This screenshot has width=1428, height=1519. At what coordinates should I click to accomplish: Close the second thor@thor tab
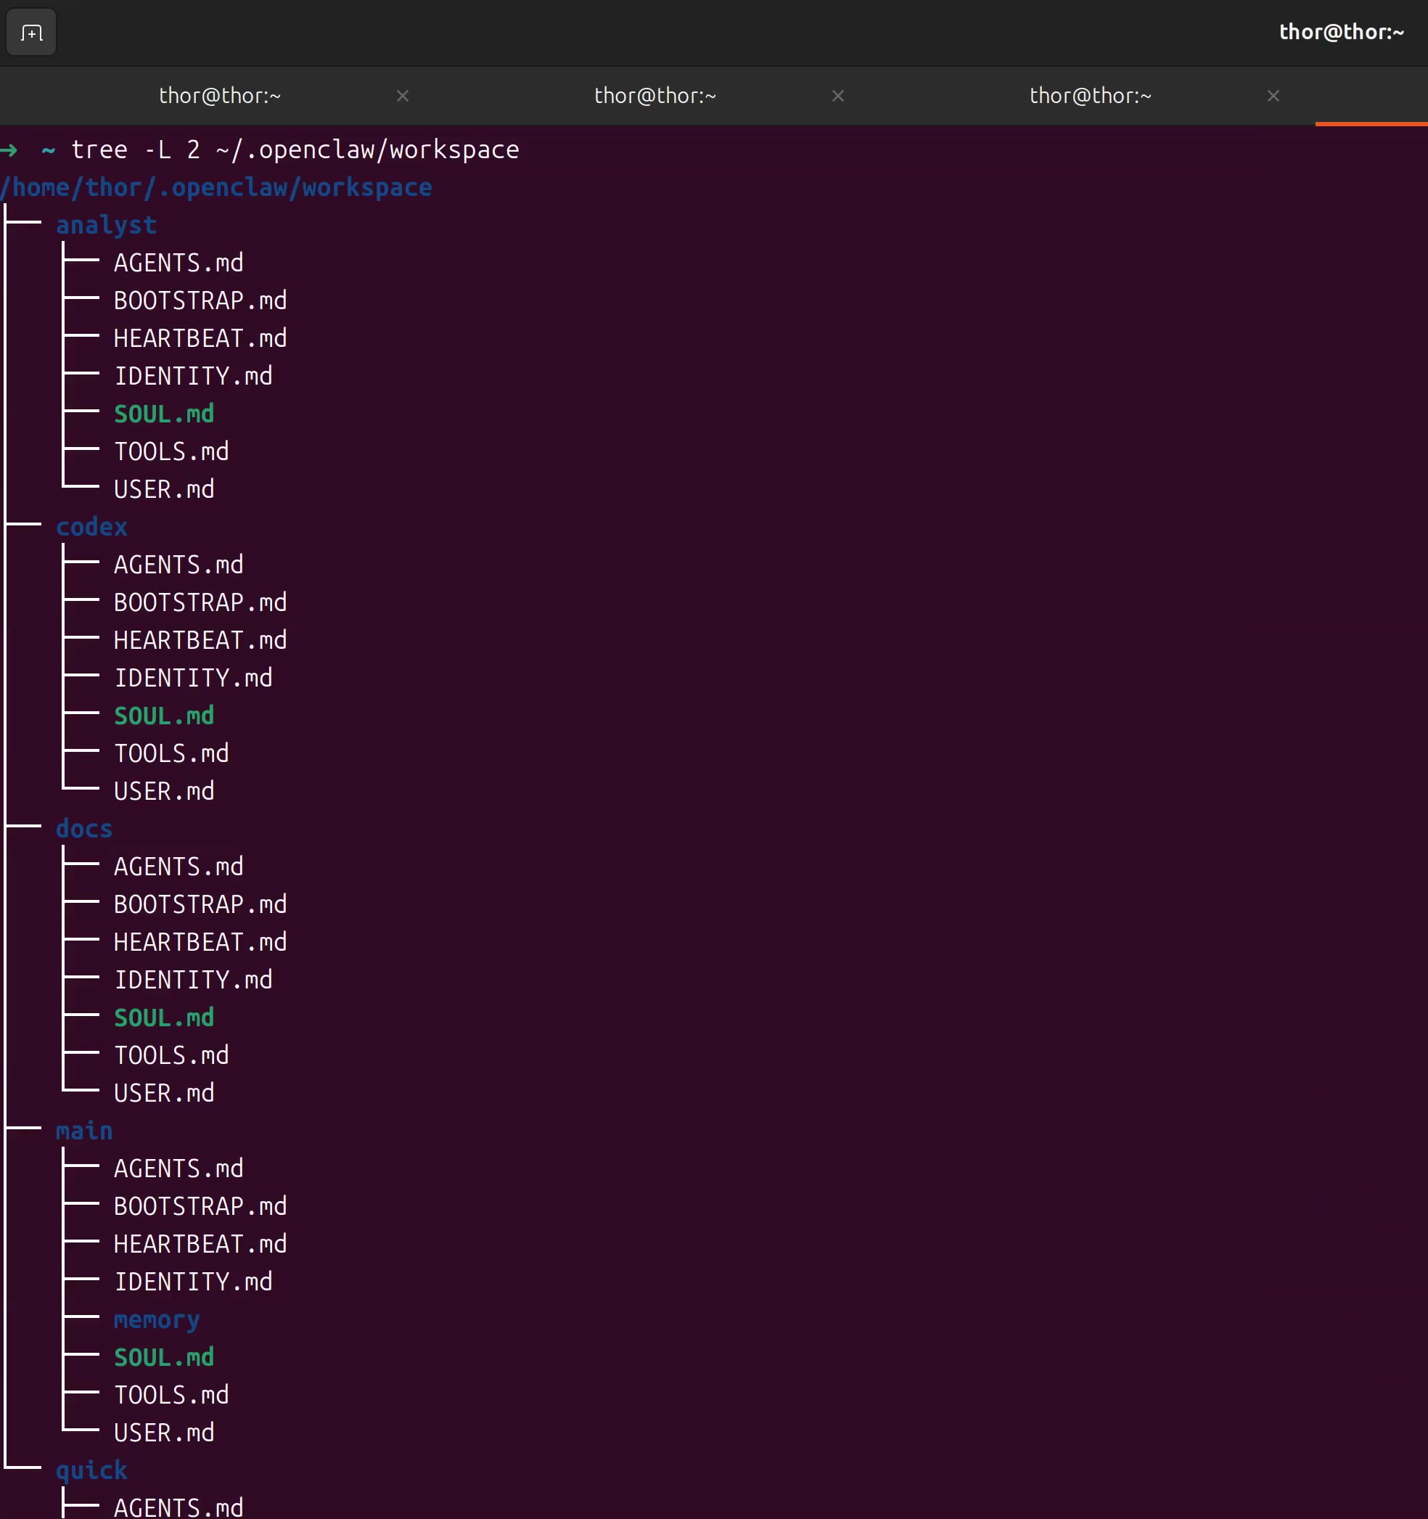click(x=837, y=96)
